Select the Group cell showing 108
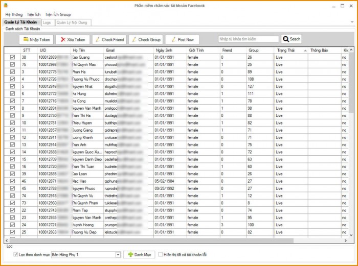The height and width of the screenshot is (266, 358). point(260,79)
